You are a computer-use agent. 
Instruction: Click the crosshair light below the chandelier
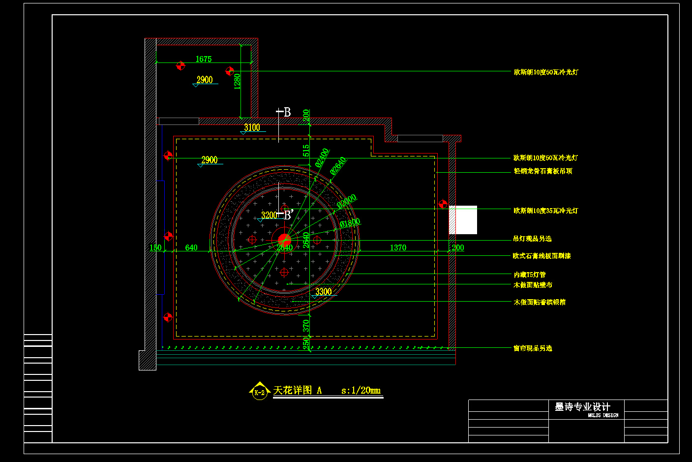pyautogui.click(x=284, y=272)
